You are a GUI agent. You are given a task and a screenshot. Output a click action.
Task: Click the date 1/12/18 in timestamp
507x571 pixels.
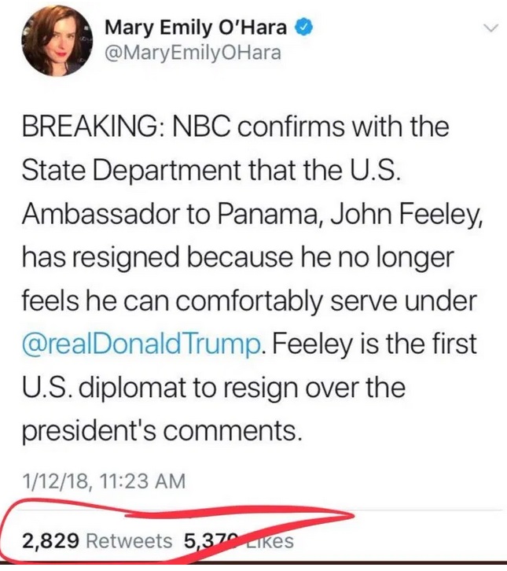(51, 480)
